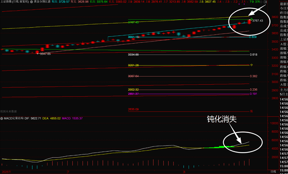
Task: Select the 日线 period tab at bottom right
Action: click(x=273, y=171)
